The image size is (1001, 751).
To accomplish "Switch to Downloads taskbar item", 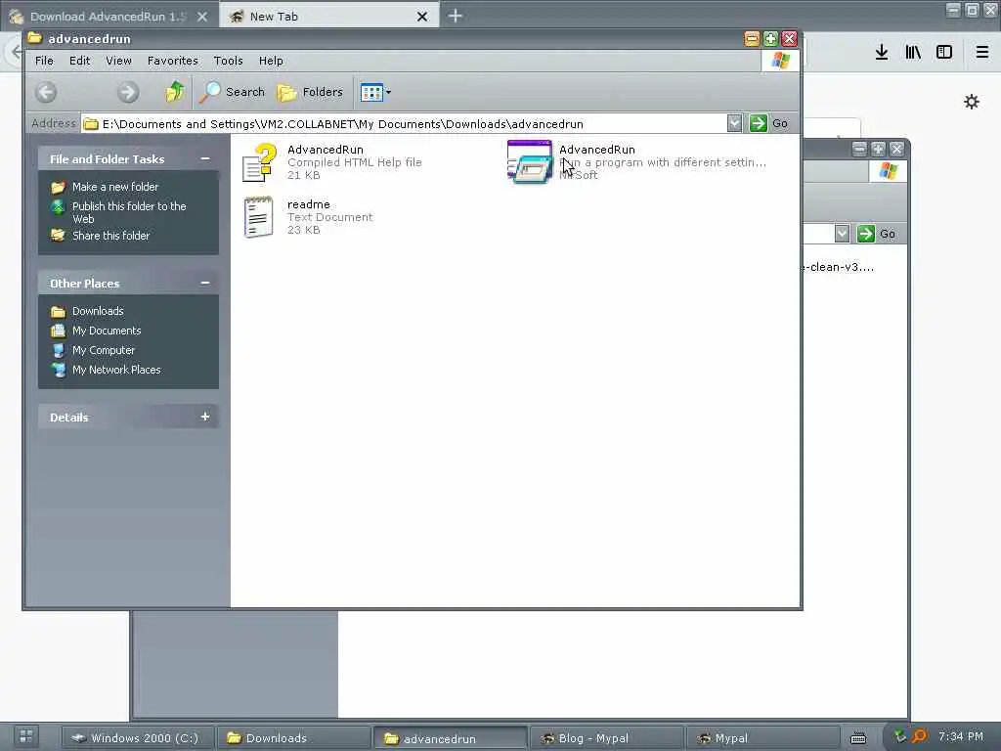I will [293, 738].
